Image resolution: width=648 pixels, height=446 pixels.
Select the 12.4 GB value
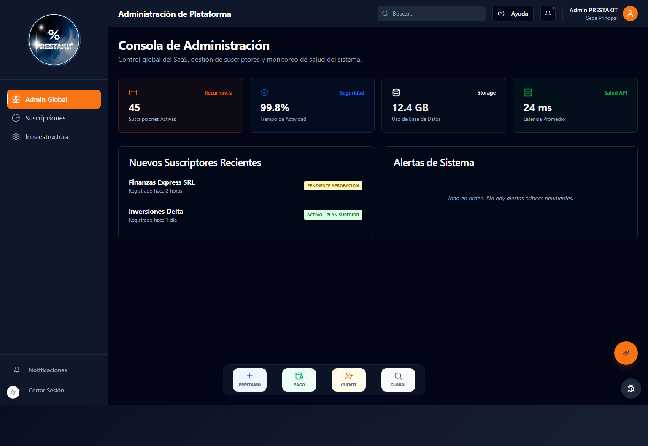[410, 108]
